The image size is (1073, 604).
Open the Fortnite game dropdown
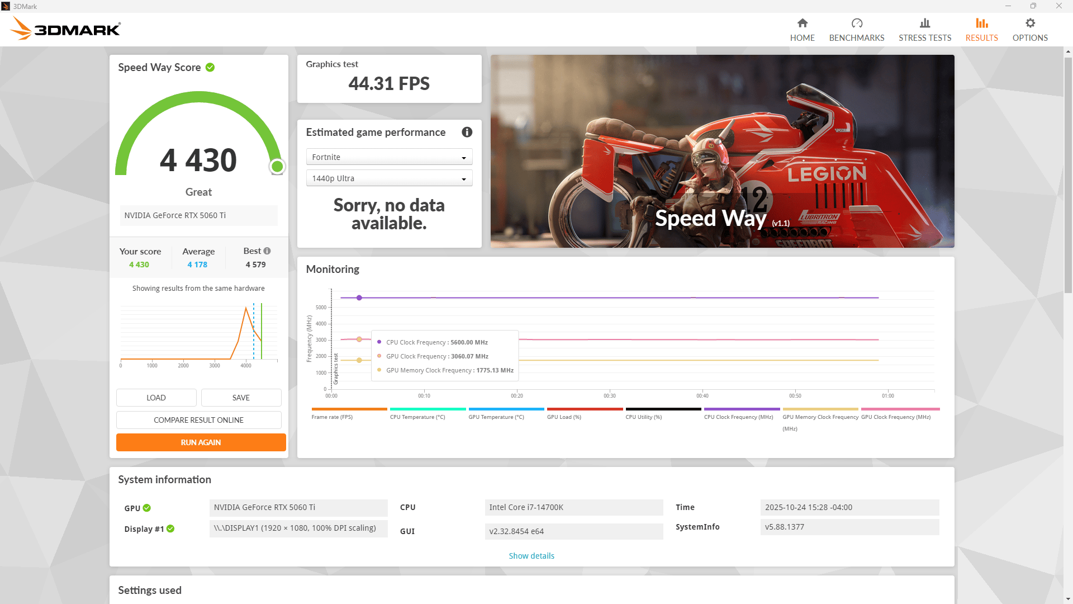390,157
